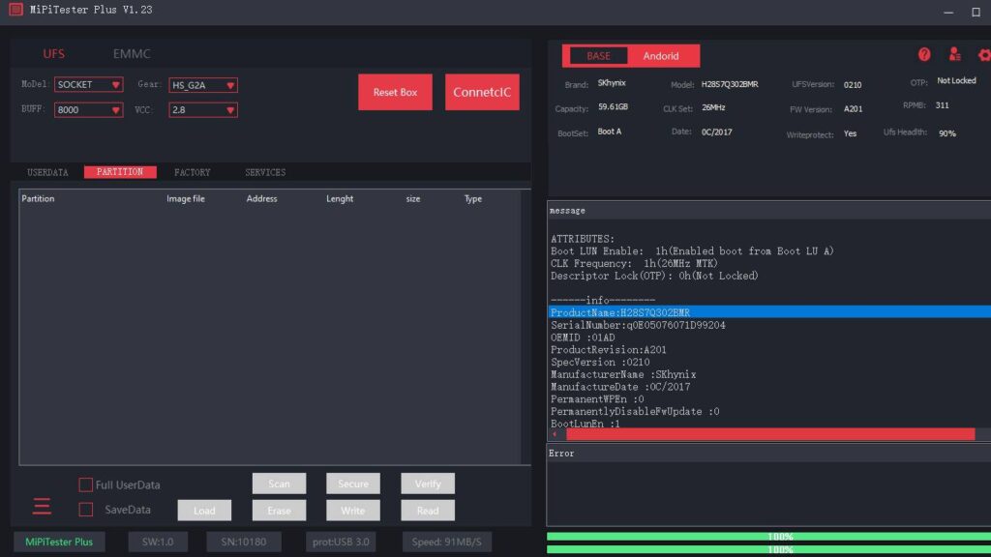
Task: Click the MiPiTester app logo icon
Action: point(15,10)
